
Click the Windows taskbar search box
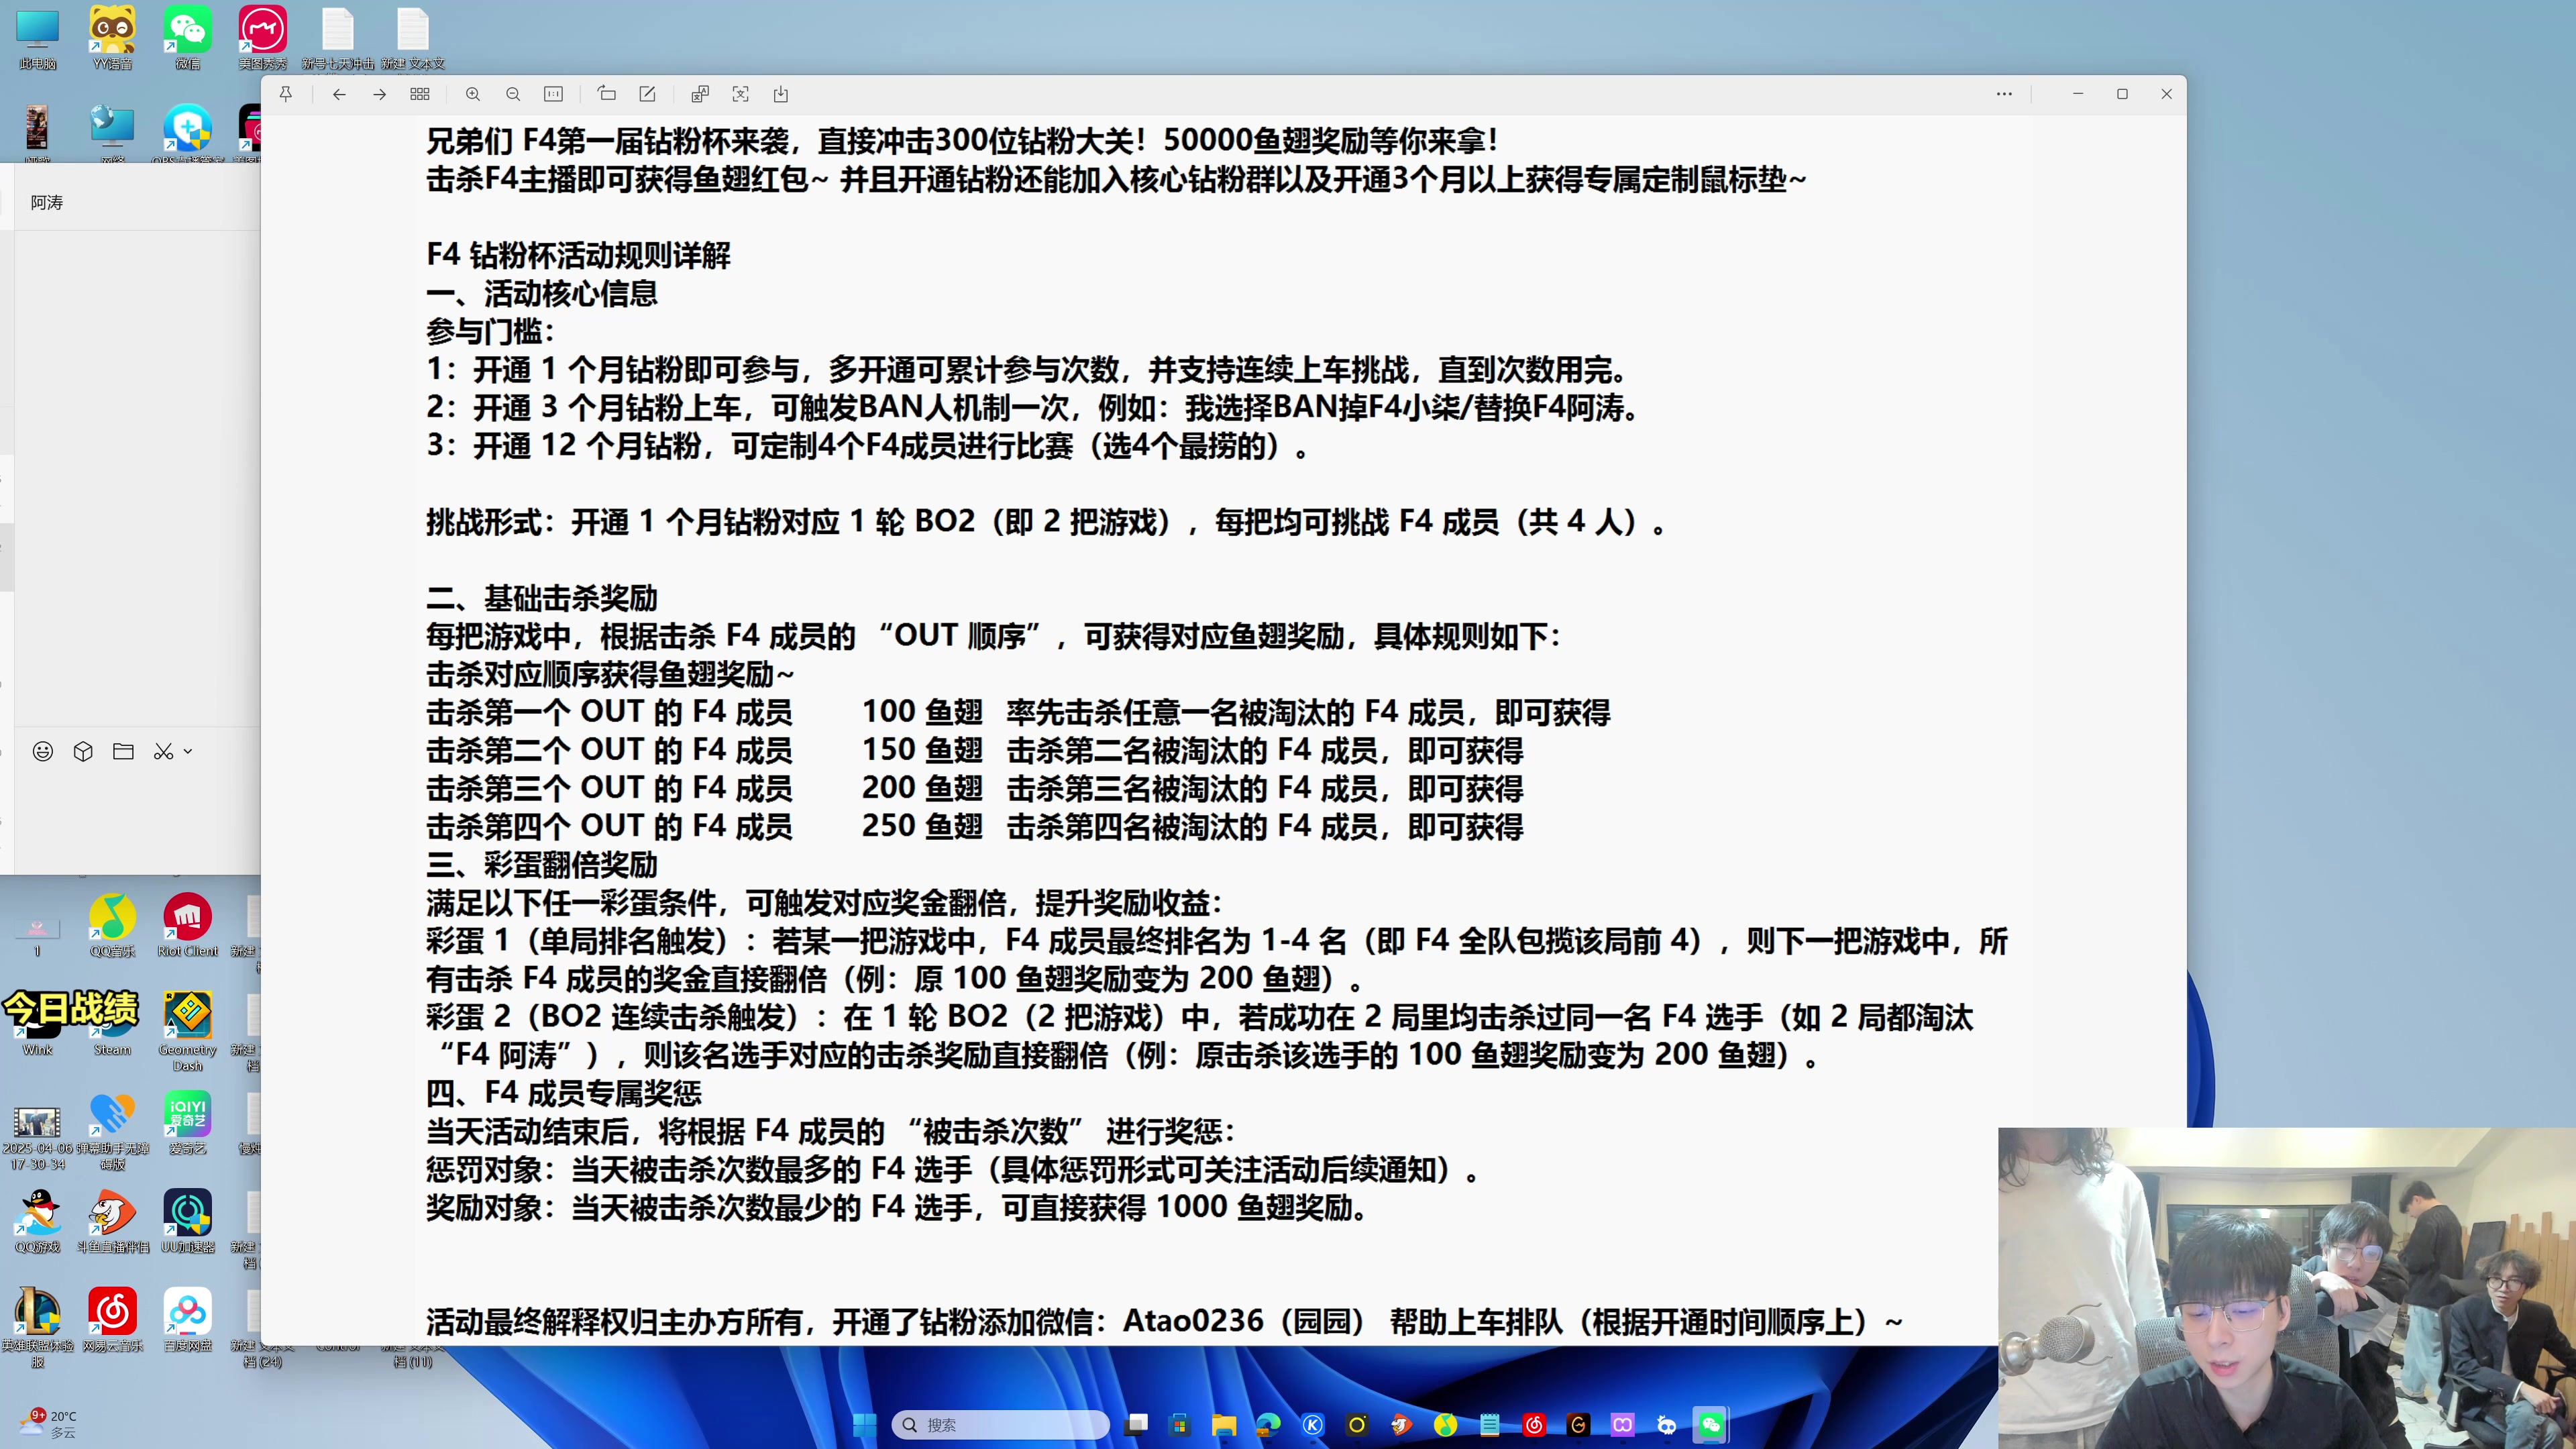click(x=1000, y=1424)
